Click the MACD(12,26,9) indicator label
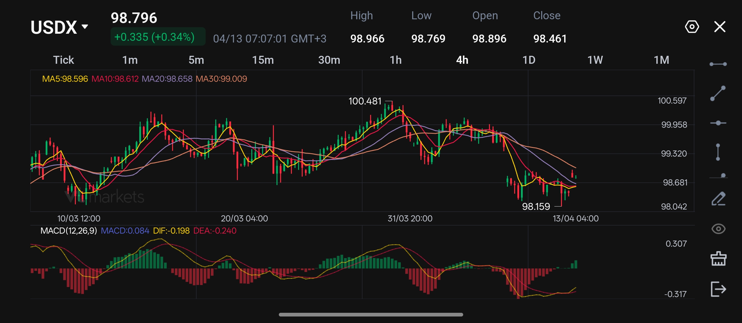This screenshot has width=742, height=323. coord(69,231)
